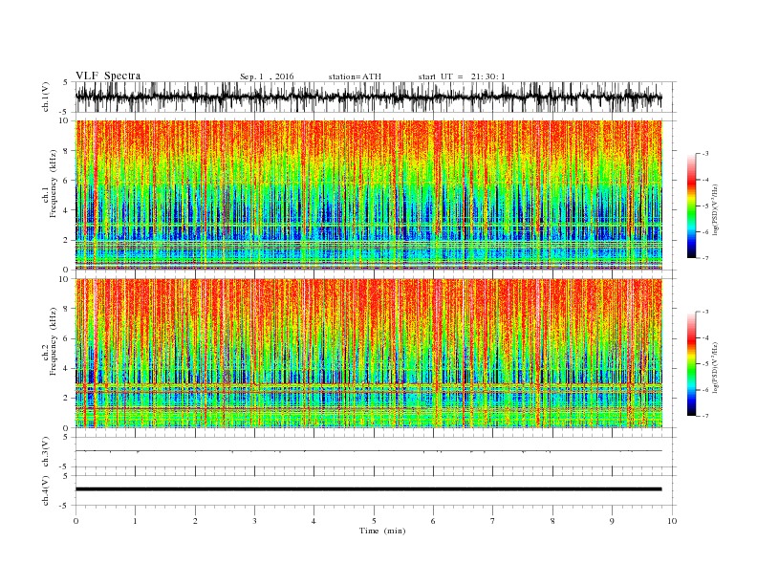Click the ch.2 'Frequency (kHz)' axis label

click(x=54, y=341)
